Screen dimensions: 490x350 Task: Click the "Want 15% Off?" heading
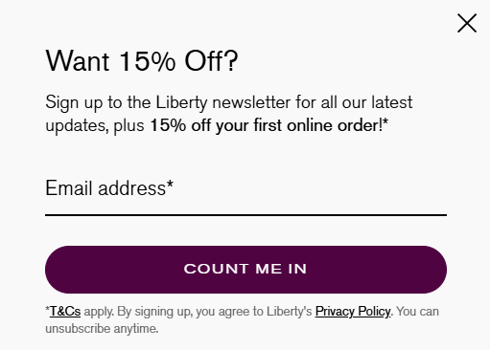tap(142, 60)
